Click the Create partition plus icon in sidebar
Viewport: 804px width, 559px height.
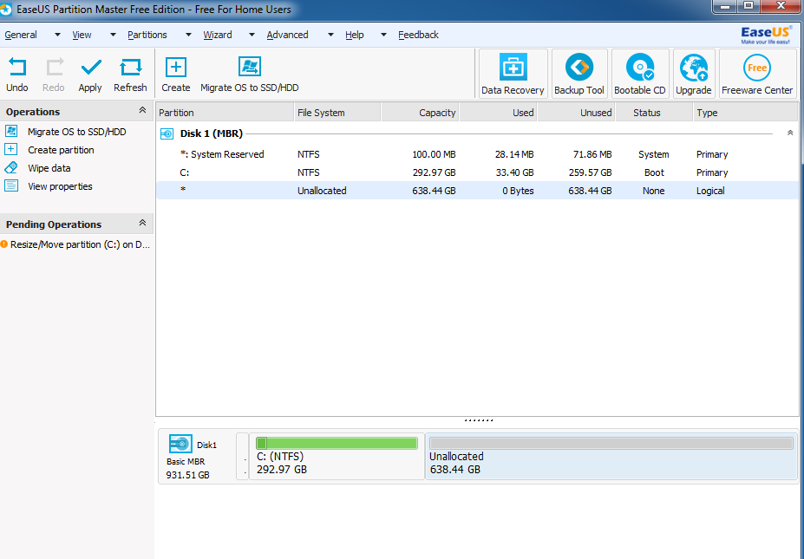point(10,150)
